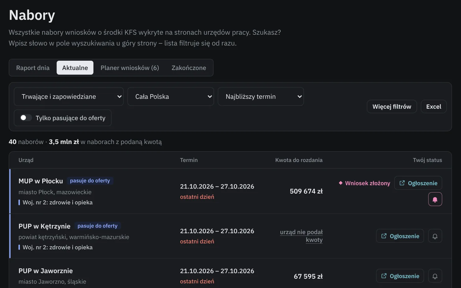Switch to the 'Raport dnia' tab
The image size is (461, 288).
point(33,68)
